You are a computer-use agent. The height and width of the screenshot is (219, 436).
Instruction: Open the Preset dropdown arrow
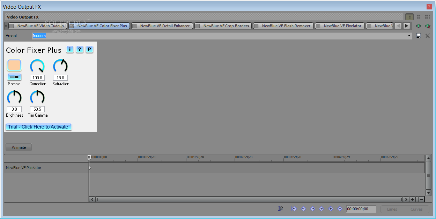409,36
